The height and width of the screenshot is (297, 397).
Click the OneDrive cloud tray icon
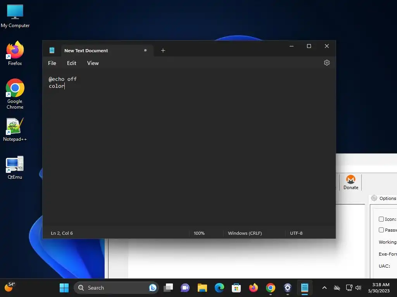pyautogui.click(x=337, y=288)
